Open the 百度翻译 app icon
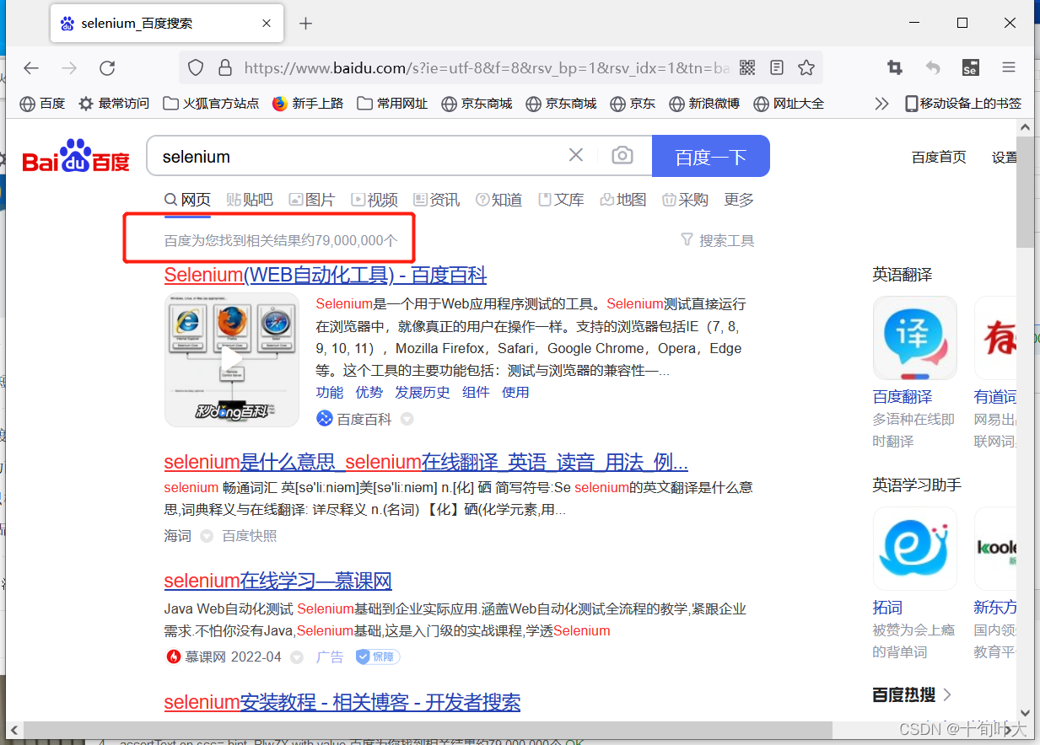This screenshot has width=1040, height=745. (x=915, y=338)
